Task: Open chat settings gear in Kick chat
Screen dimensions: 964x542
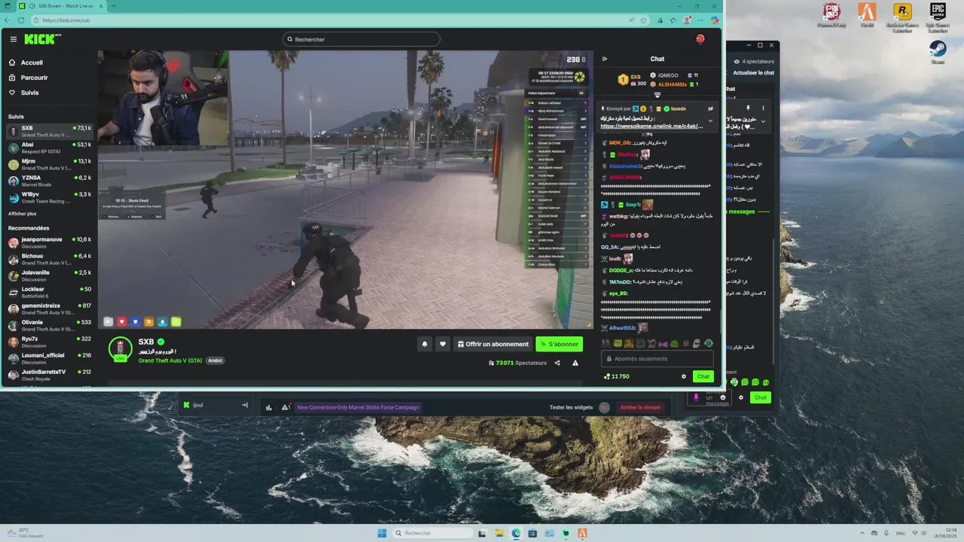Action: (684, 376)
